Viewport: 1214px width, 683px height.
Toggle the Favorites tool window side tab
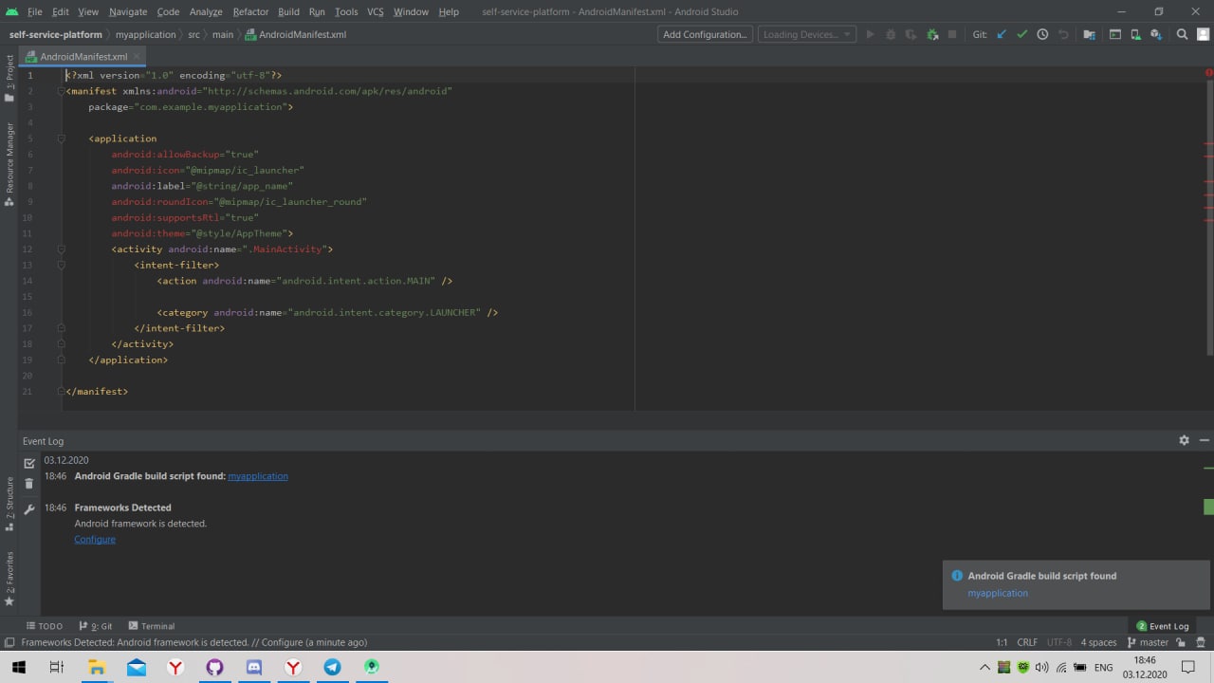coord(9,579)
